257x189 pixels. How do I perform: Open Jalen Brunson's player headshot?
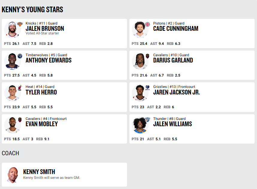(x=12, y=30)
